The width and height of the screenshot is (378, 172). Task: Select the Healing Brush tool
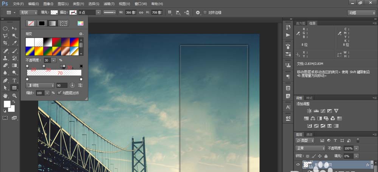[x=5, y=51]
